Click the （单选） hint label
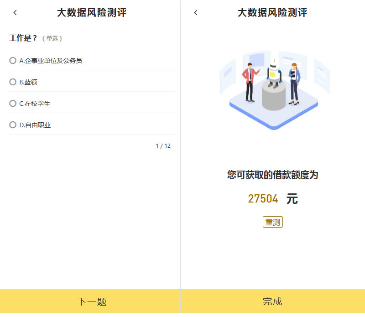 click(x=52, y=39)
